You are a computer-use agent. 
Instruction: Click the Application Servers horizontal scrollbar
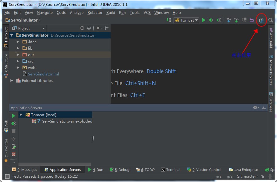(x=55, y=164)
